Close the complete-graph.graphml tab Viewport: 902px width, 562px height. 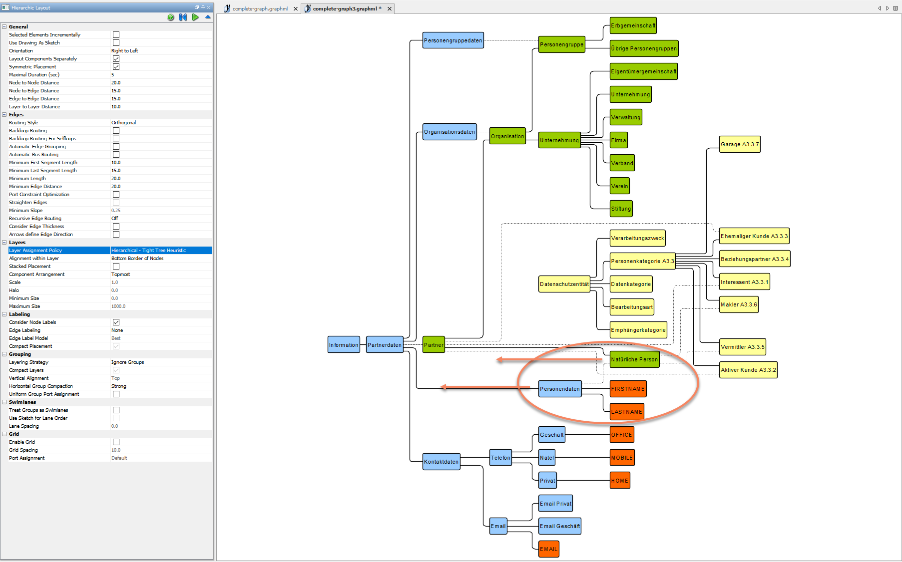point(296,9)
